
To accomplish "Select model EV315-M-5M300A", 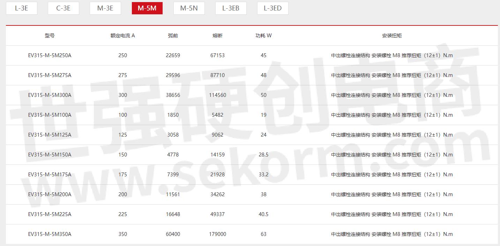I will pyautogui.click(x=50, y=95).
